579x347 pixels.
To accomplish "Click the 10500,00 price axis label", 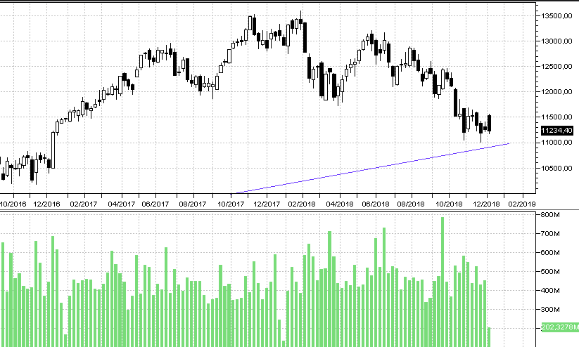I will point(556,168).
